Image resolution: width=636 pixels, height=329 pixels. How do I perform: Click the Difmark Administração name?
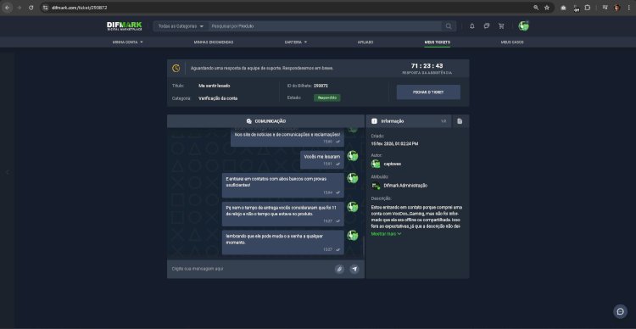[x=405, y=186]
